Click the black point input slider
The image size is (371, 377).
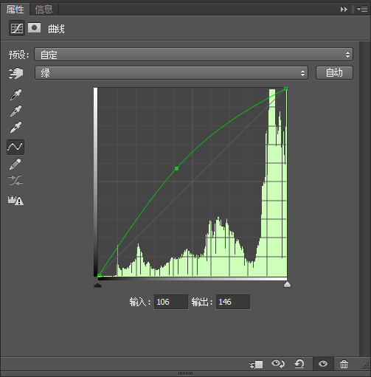(x=98, y=284)
